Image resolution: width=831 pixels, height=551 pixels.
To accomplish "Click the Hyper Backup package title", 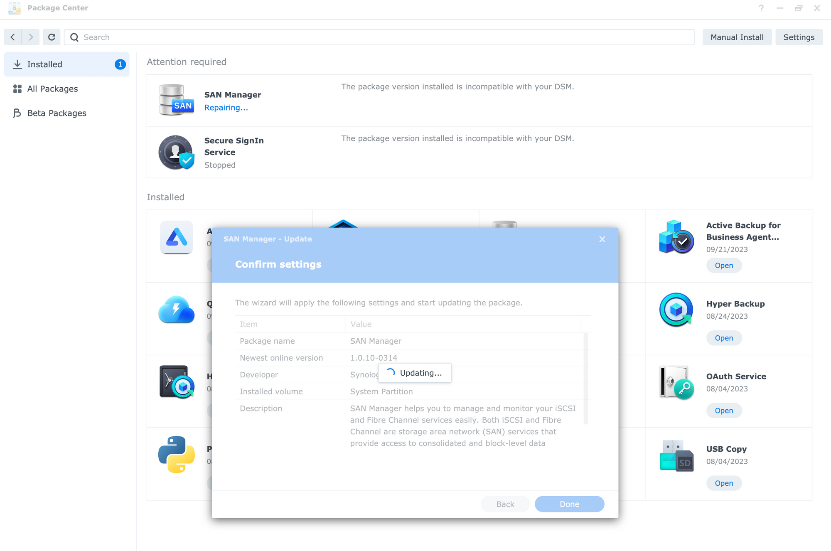I will [x=735, y=304].
